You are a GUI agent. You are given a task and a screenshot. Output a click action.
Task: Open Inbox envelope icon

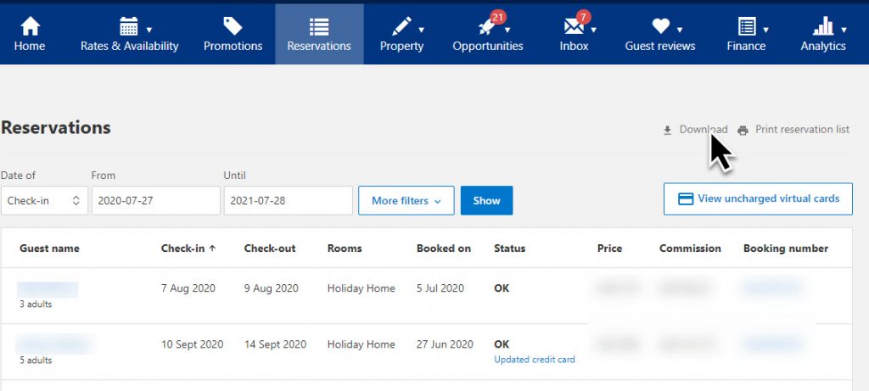(573, 26)
